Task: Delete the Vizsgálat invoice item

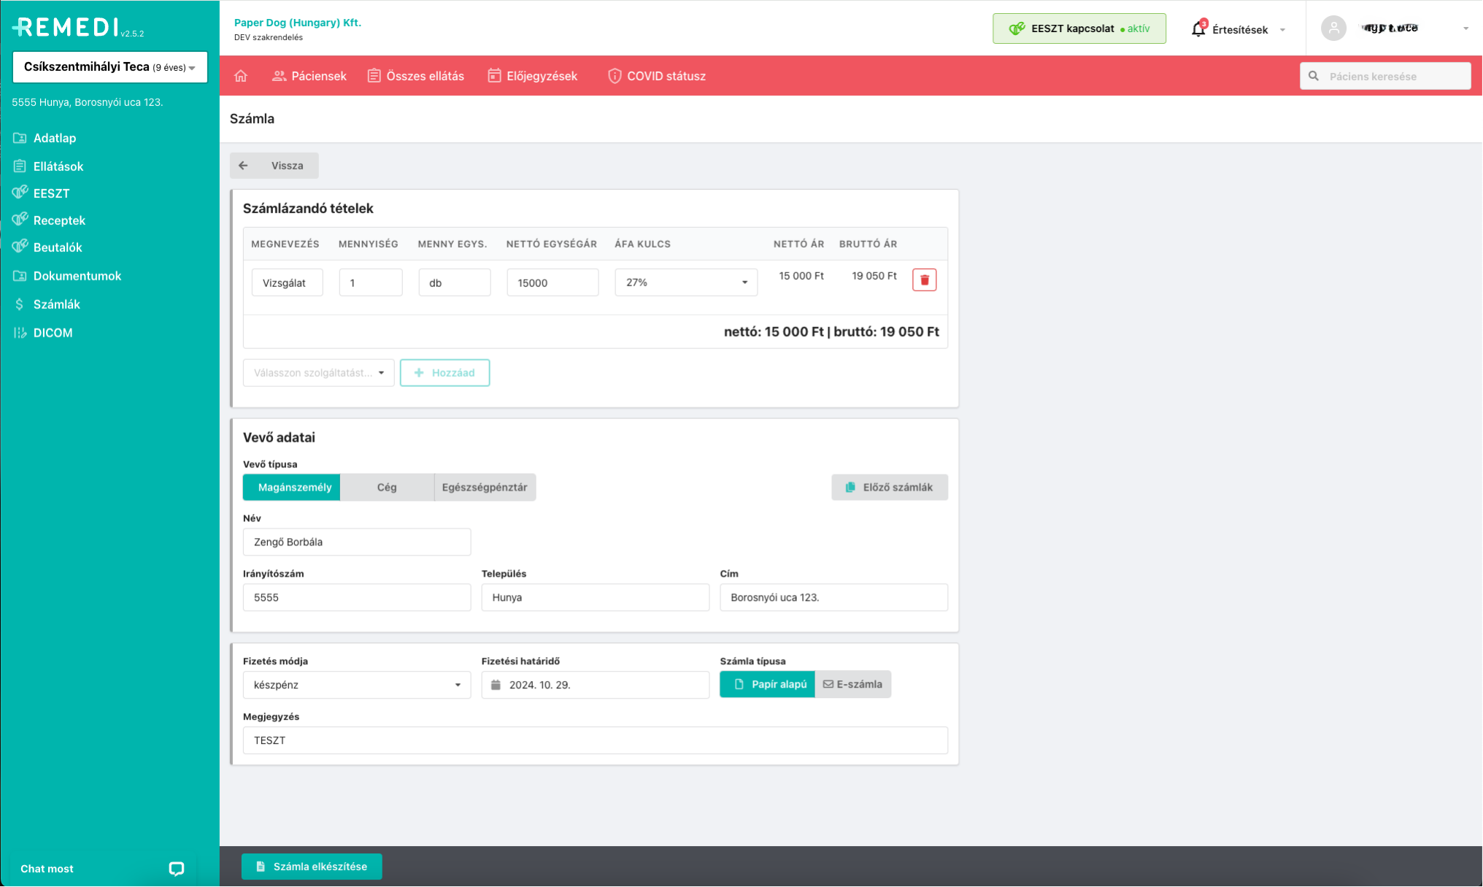Action: (924, 280)
